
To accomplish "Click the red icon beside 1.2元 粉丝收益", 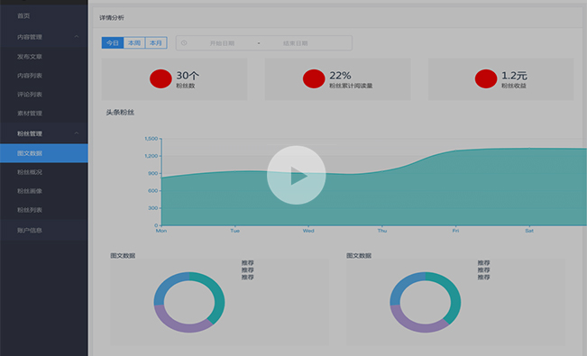I will 486,78.
